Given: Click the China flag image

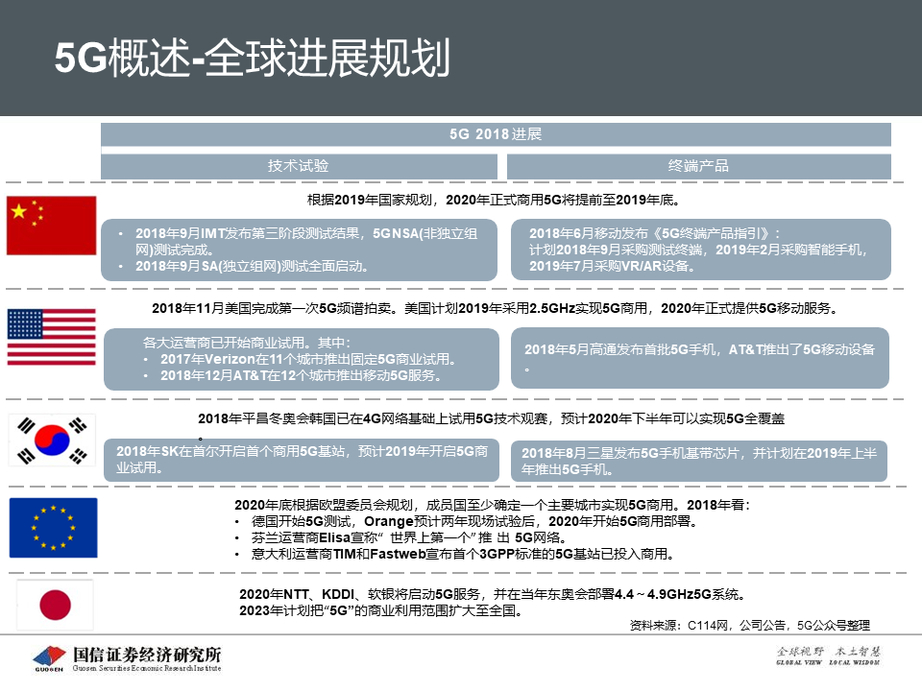Looking at the screenshot, I should point(51,226).
